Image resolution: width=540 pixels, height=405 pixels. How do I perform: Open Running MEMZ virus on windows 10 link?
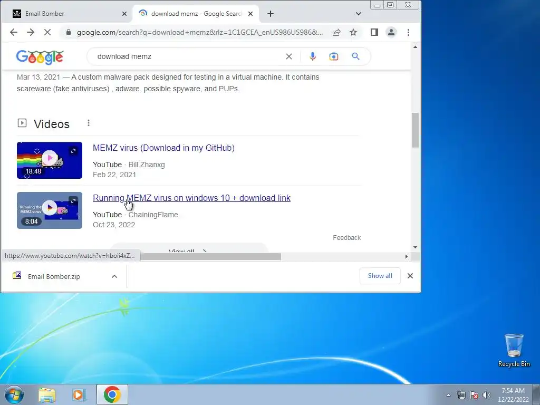(x=191, y=198)
